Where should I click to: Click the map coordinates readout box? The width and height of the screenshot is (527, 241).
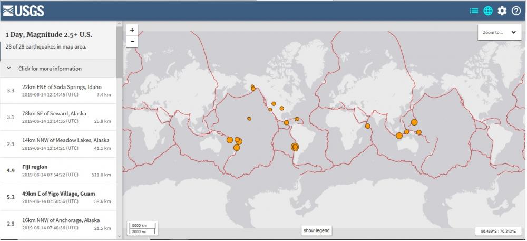click(498, 232)
